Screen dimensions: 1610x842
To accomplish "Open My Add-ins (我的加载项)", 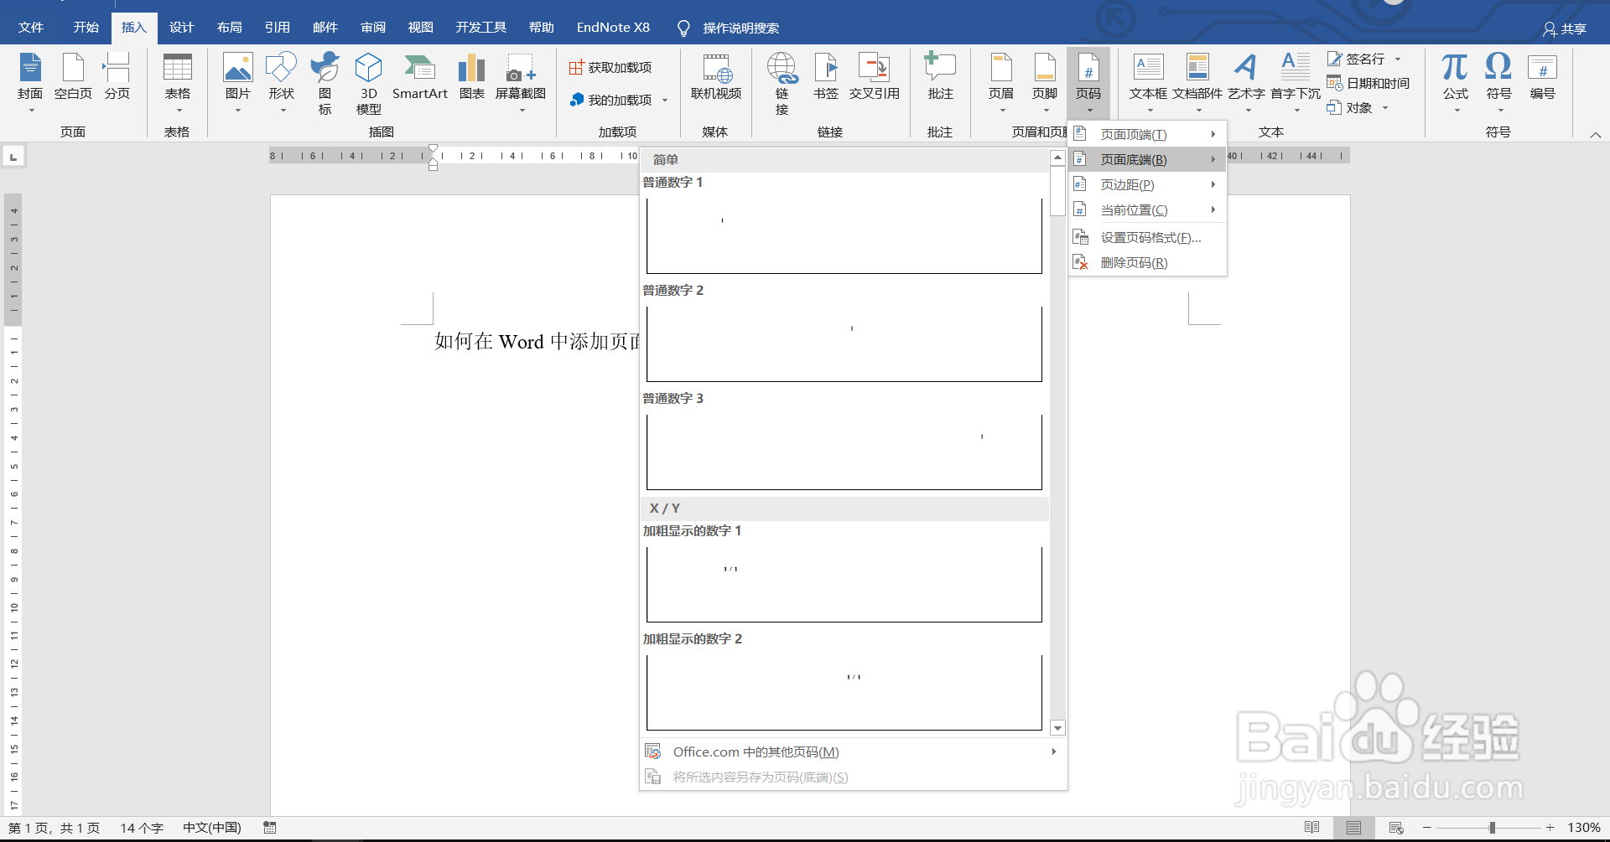I will [x=619, y=100].
